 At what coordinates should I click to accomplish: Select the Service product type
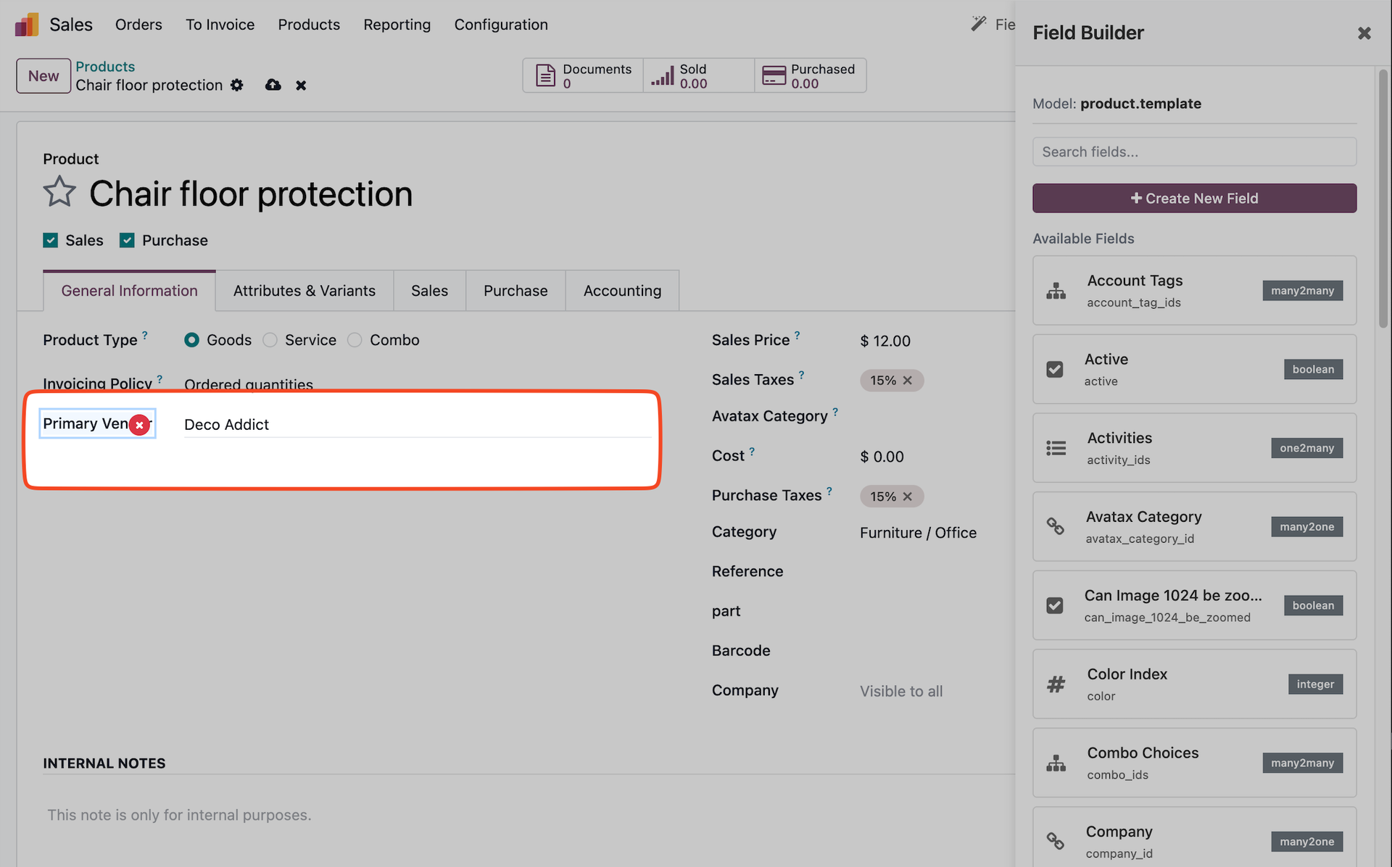(x=270, y=340)
